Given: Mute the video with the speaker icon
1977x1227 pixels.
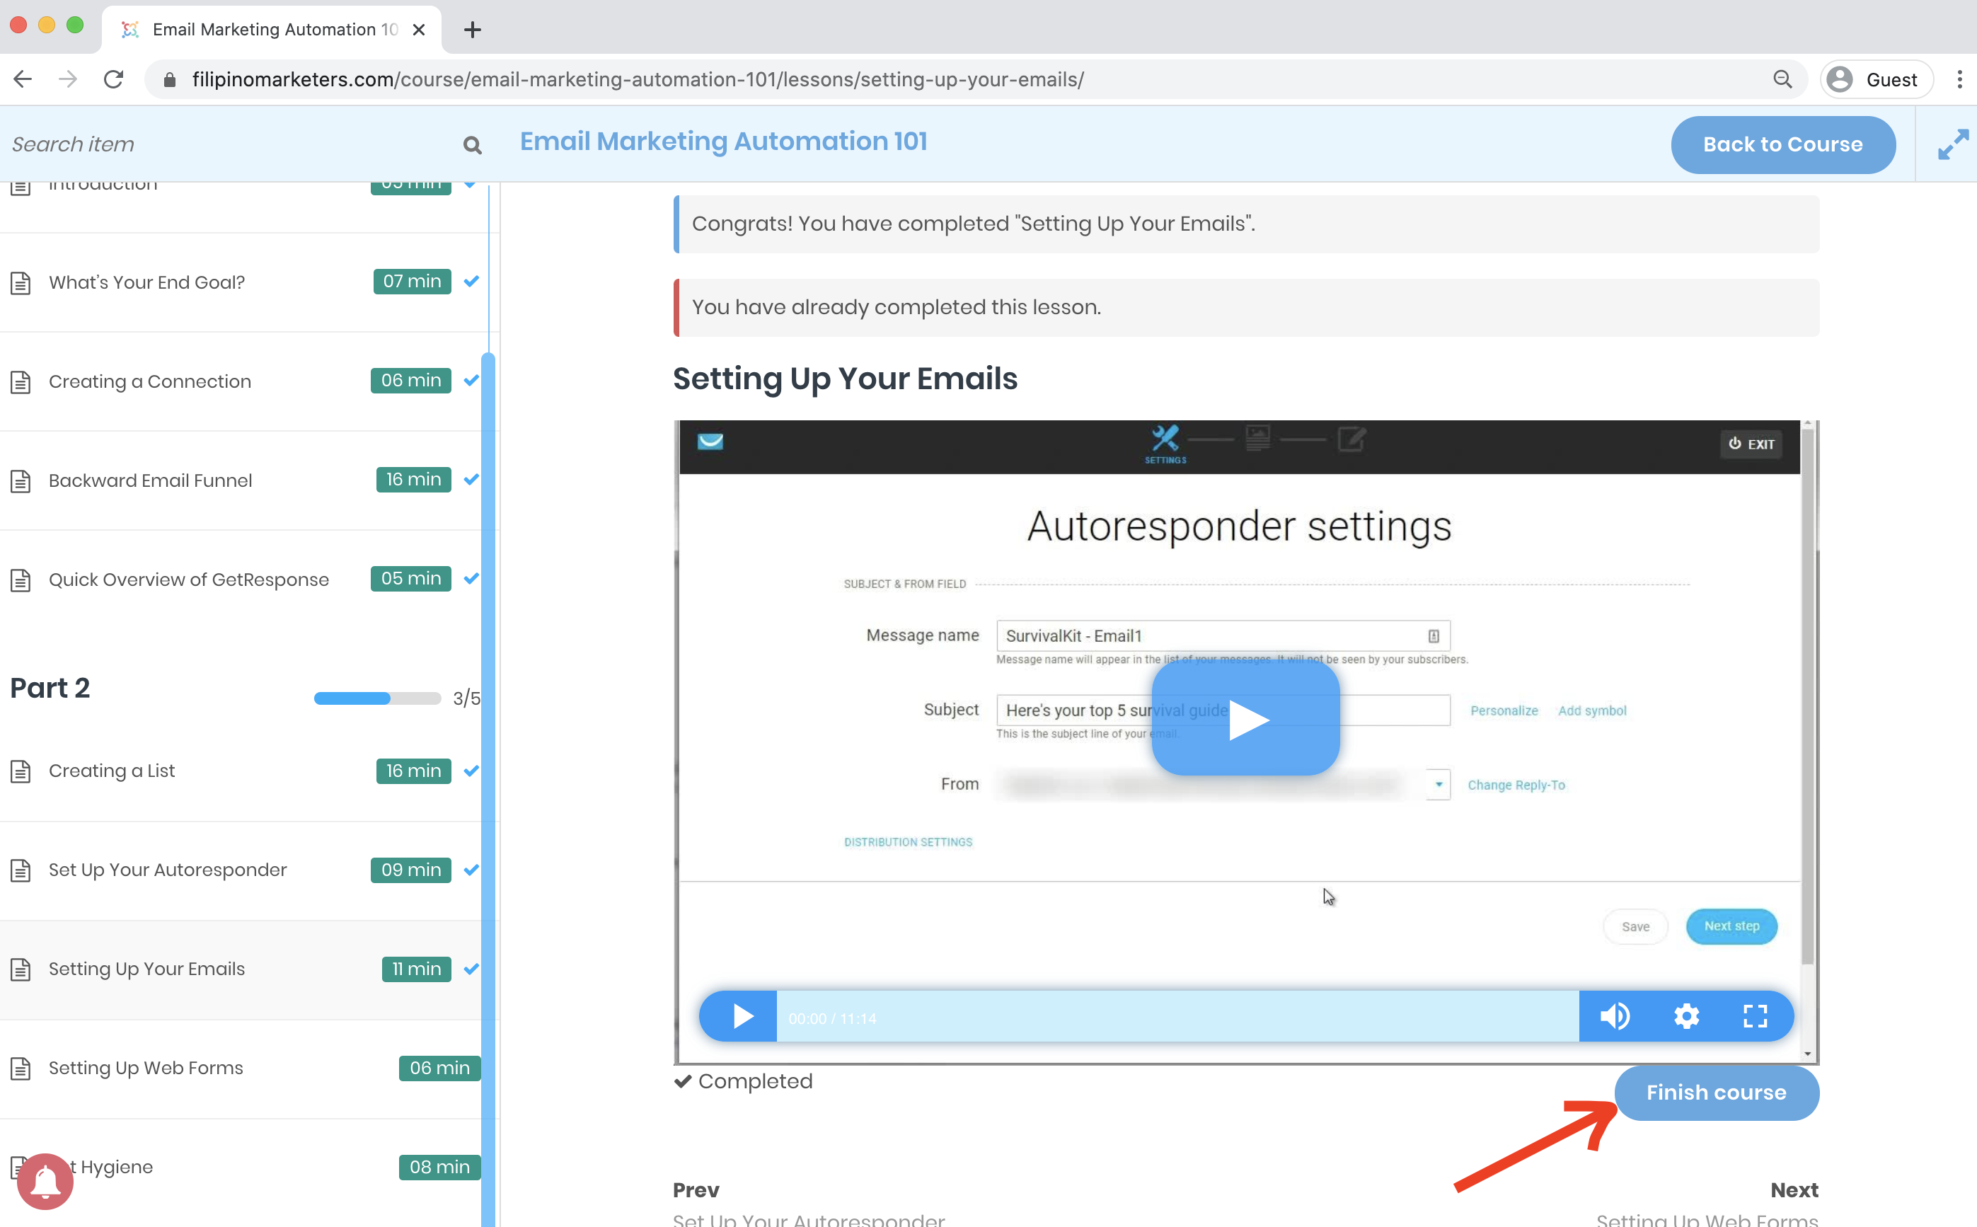Looking at the screenshot, I should click(1615, 1016).
